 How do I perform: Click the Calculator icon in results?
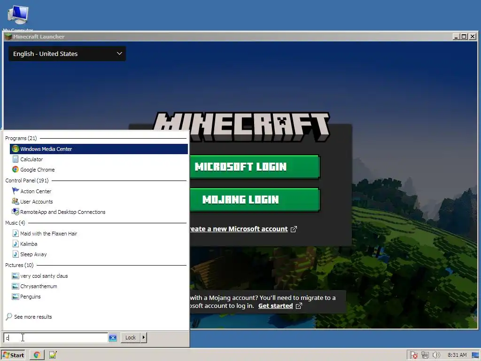pyautogui.click(x=16, y=159)
